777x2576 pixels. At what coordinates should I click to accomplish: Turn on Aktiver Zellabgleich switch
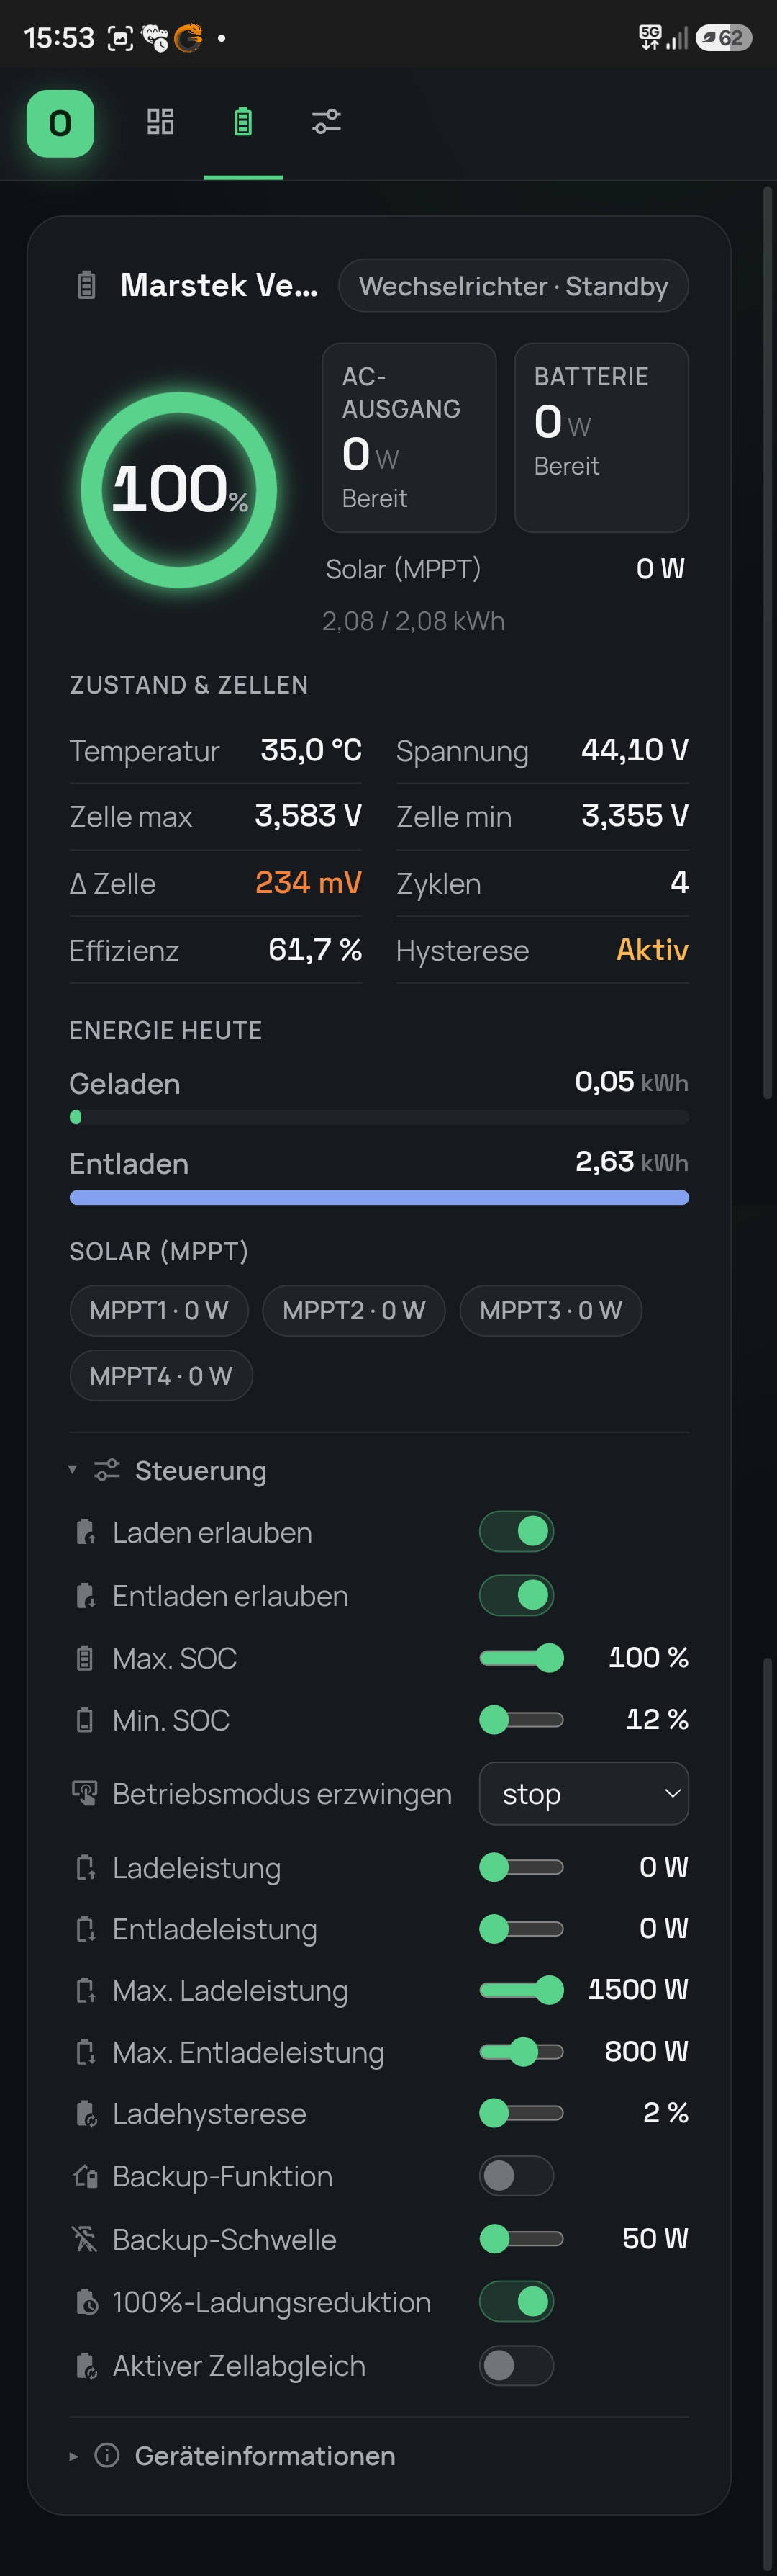pos(517,2365)
